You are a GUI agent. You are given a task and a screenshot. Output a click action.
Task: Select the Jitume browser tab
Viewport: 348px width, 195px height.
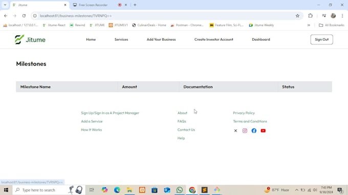pyautogui.click(x=39, y=5)
